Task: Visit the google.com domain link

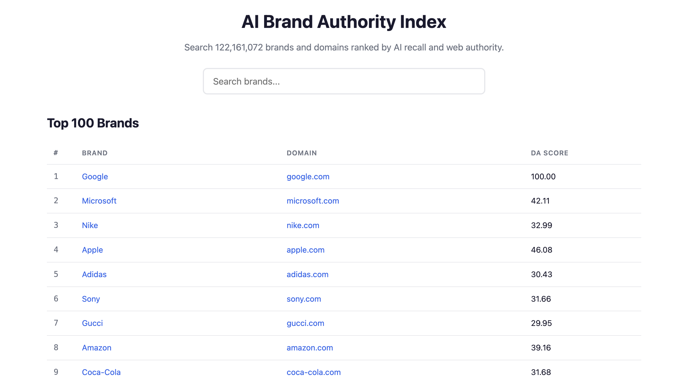Action: (308, 176)
